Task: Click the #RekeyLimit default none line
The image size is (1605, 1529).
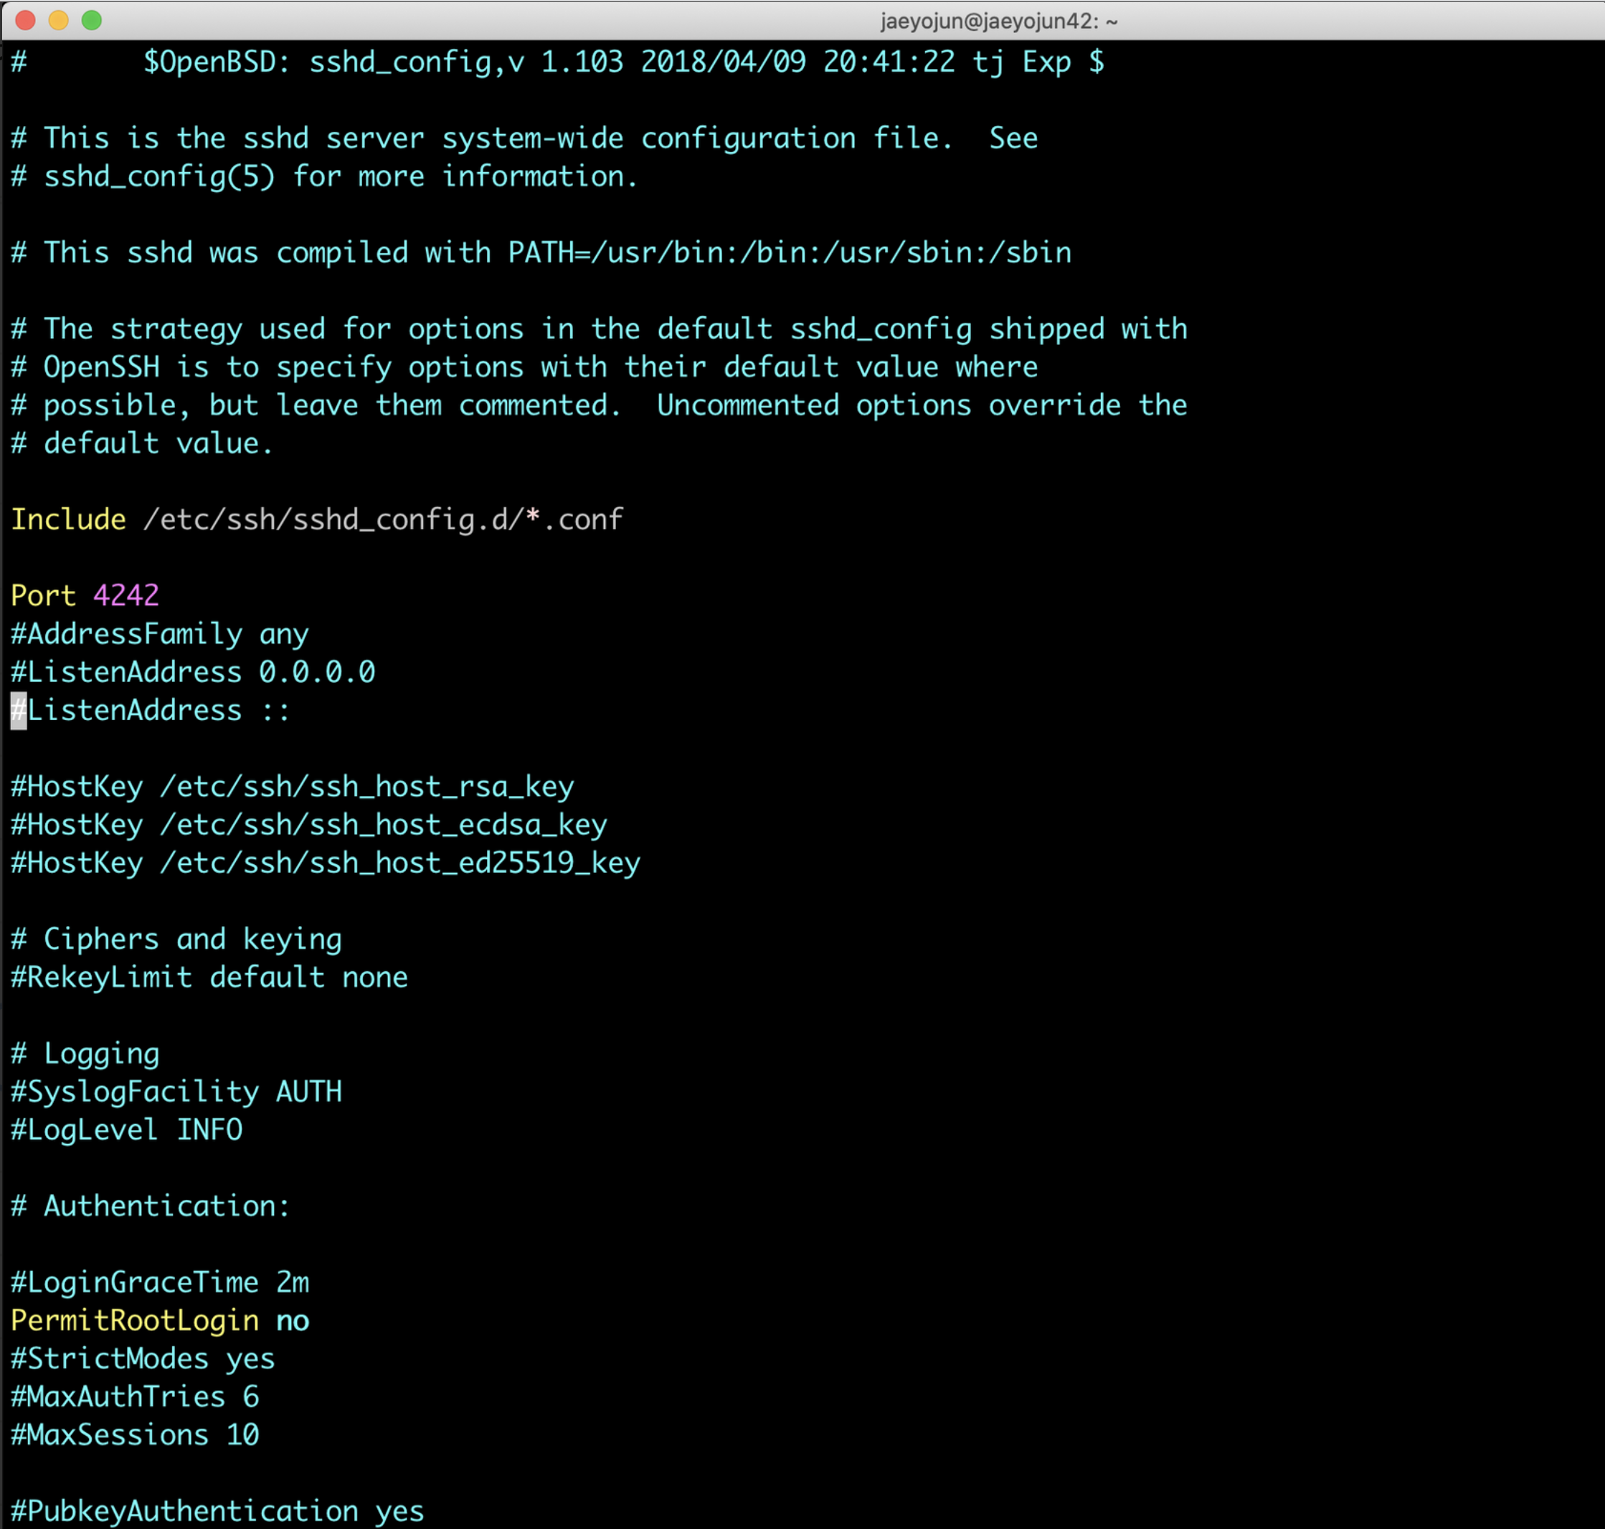Action: (209, 977)
